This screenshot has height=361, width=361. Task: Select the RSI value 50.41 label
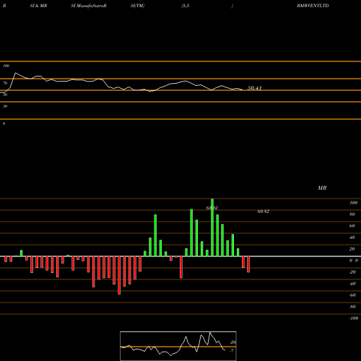click(254, 88)
